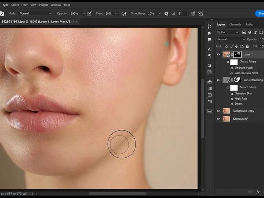Open the Gradients panel icon
The height and width of the screenshot is (198, 264).
[210, 88]
